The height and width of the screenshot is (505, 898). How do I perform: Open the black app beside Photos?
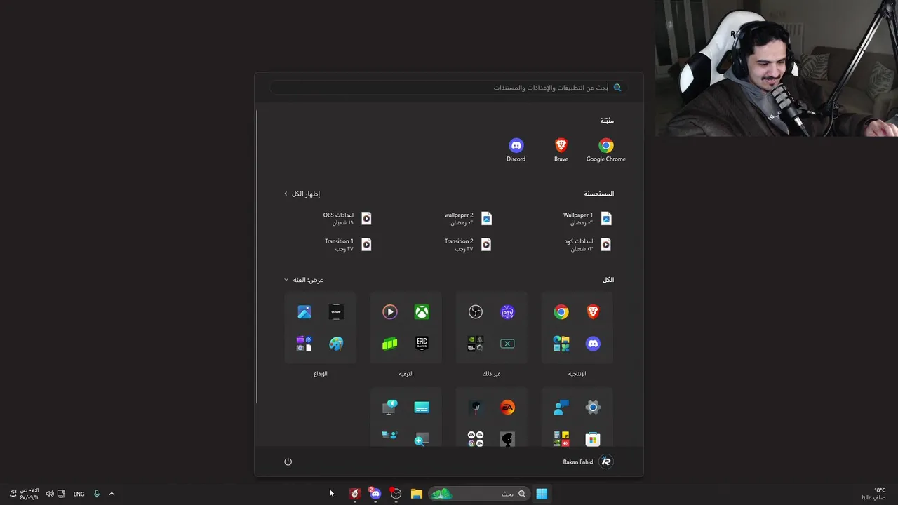(x=336, y=312)
